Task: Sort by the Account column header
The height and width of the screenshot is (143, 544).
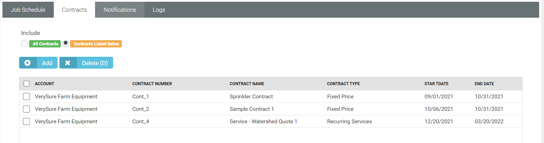Action: coord(44,84)
